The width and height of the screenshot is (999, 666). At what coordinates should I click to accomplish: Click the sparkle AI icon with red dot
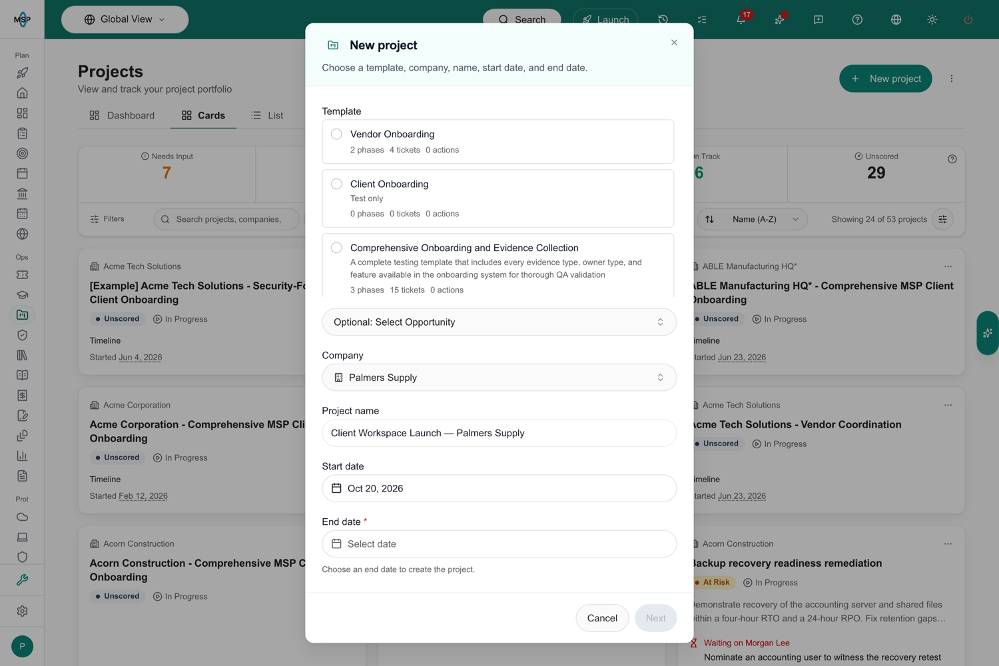coord(779,19)
